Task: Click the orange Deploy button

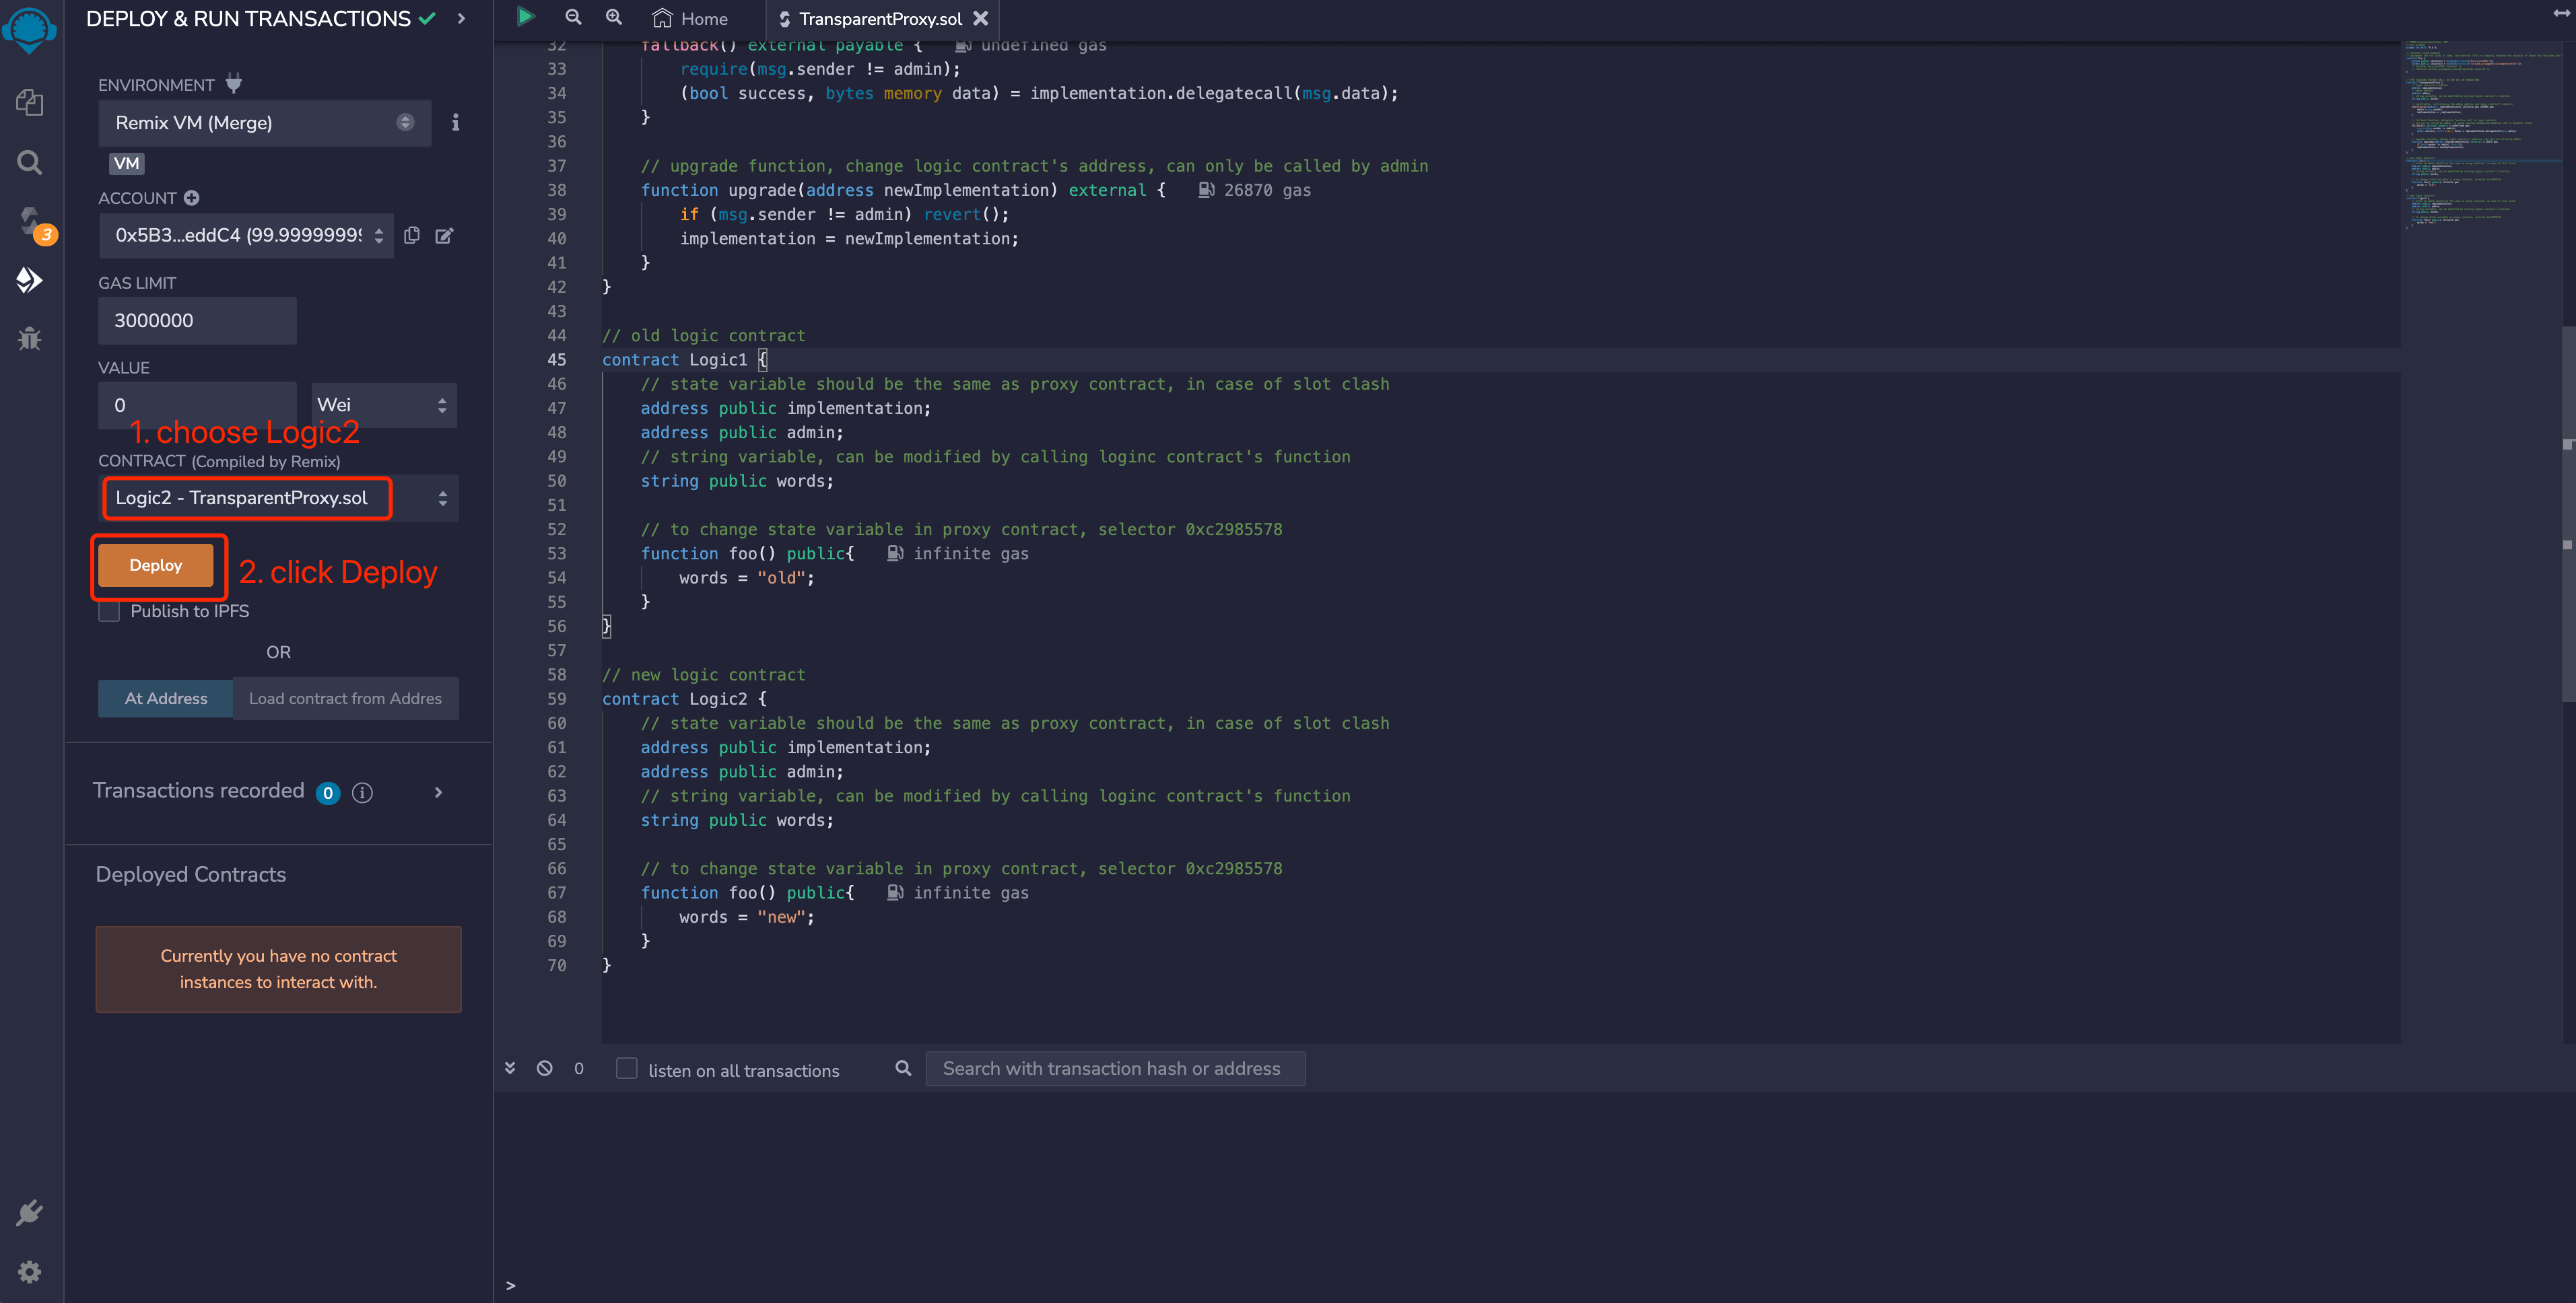Action: [156, 565]
